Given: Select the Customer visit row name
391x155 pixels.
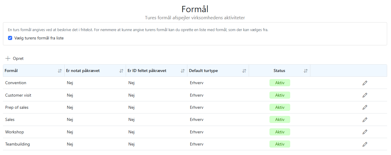Looking at the screenshot, I should pyautogui.click(x=18, y=95).
